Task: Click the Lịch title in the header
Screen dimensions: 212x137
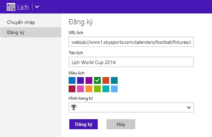Action: click(23, 7)
